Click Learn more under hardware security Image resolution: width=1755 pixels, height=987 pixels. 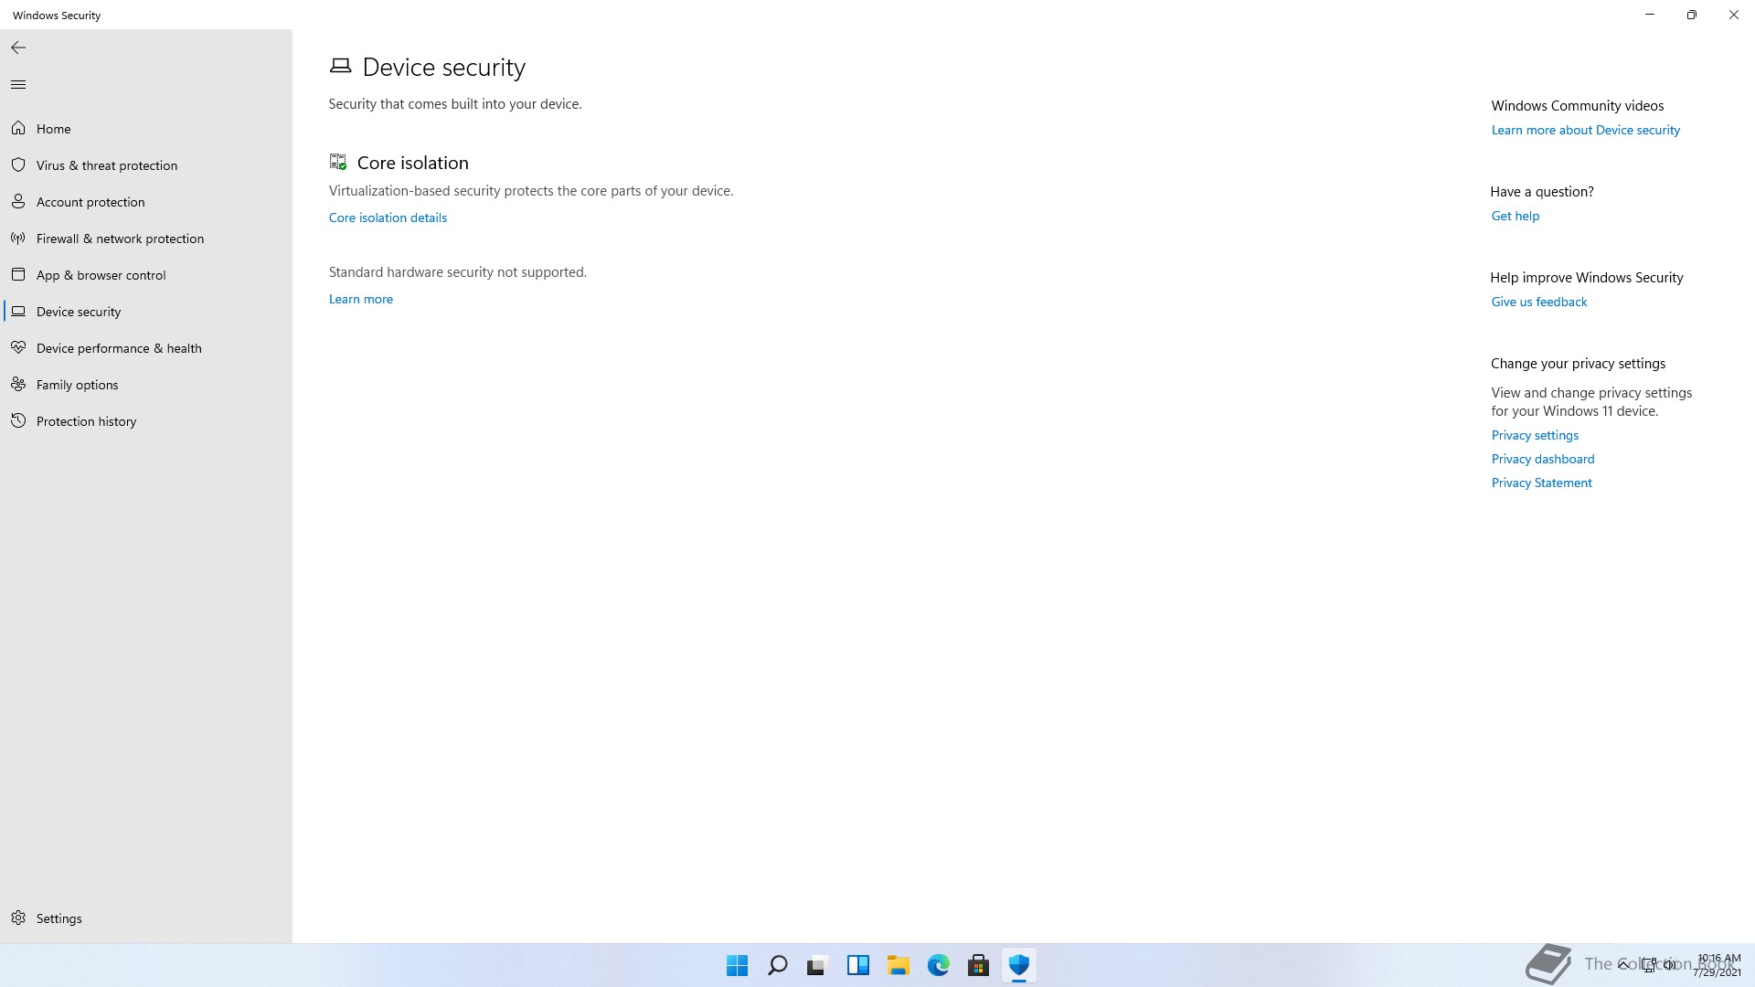360,299
